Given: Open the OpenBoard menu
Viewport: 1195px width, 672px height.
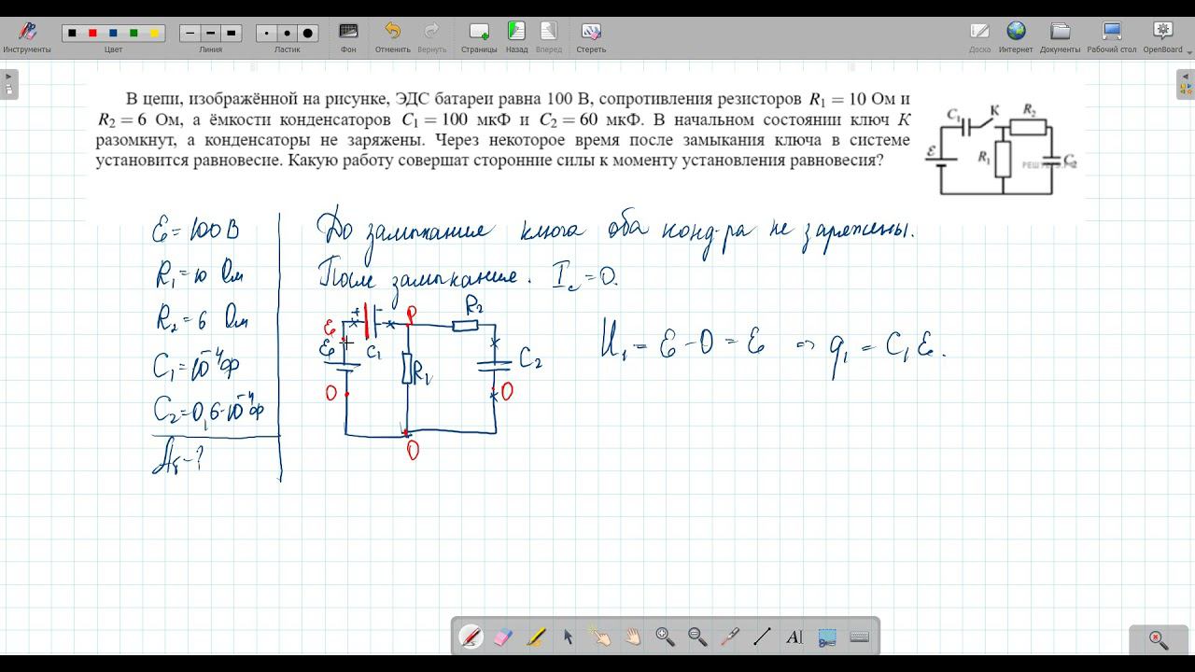Looking at the screenshot, I should coord(1162,35).
